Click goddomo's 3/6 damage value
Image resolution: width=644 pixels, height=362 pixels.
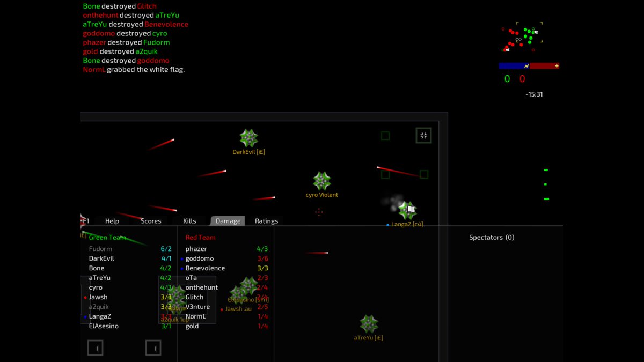(262, 258)
